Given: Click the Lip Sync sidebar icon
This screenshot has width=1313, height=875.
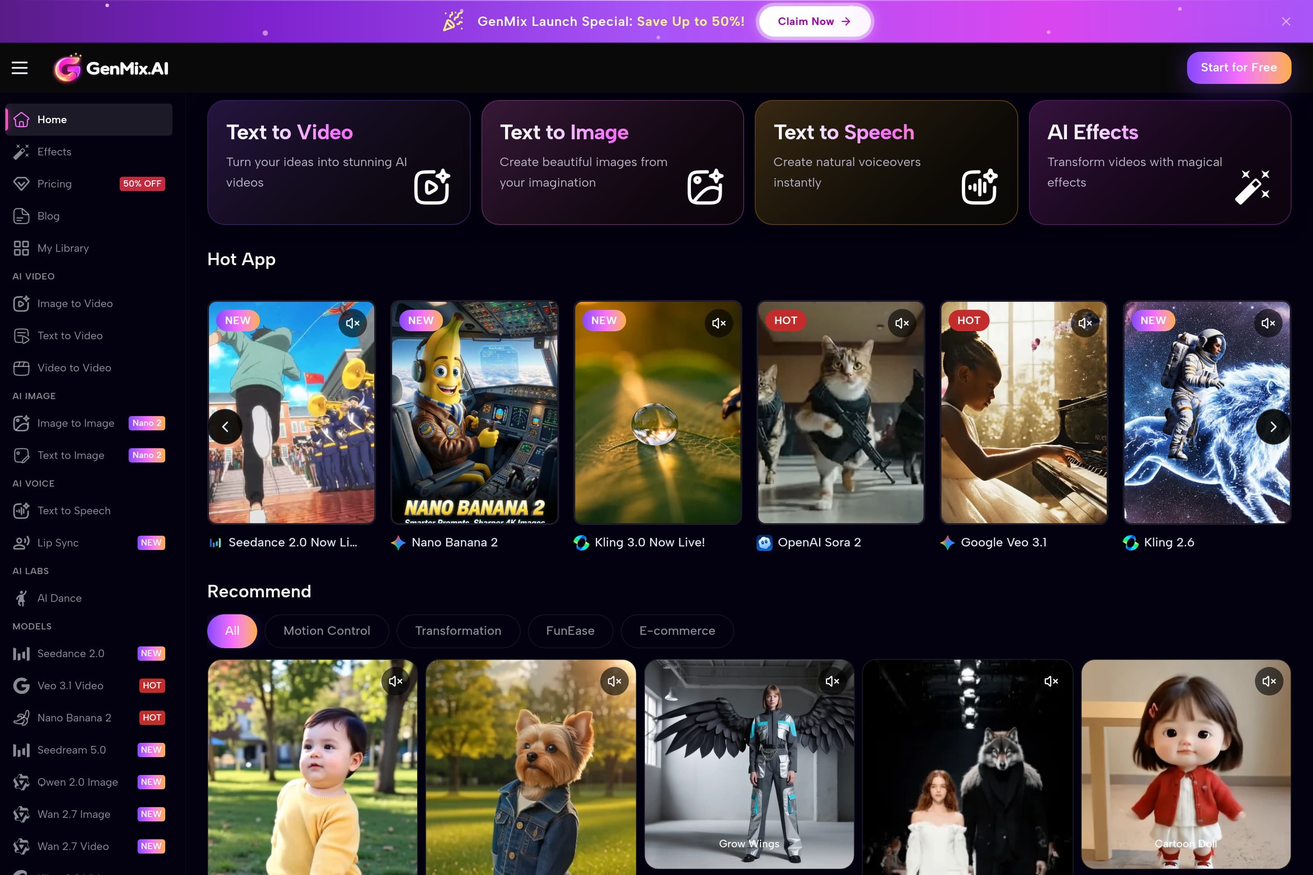Looking at the screenshot, I should (21, 543).
